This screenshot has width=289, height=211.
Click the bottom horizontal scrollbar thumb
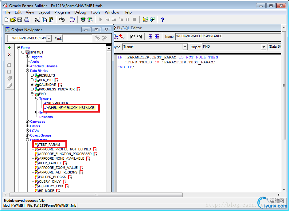(x=96, y=195)
